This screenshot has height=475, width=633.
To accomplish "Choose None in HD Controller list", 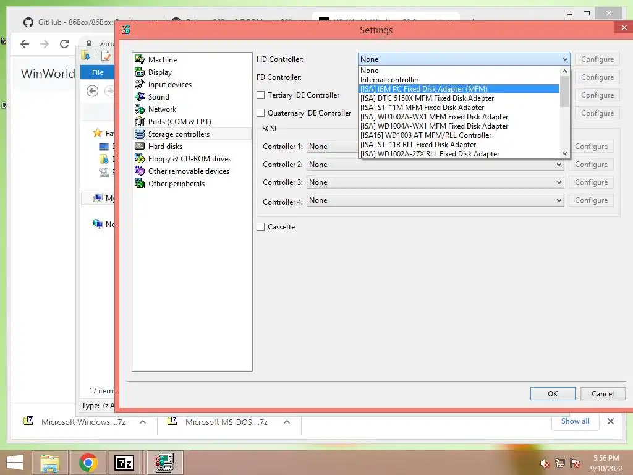I will [x=459, y=71].
